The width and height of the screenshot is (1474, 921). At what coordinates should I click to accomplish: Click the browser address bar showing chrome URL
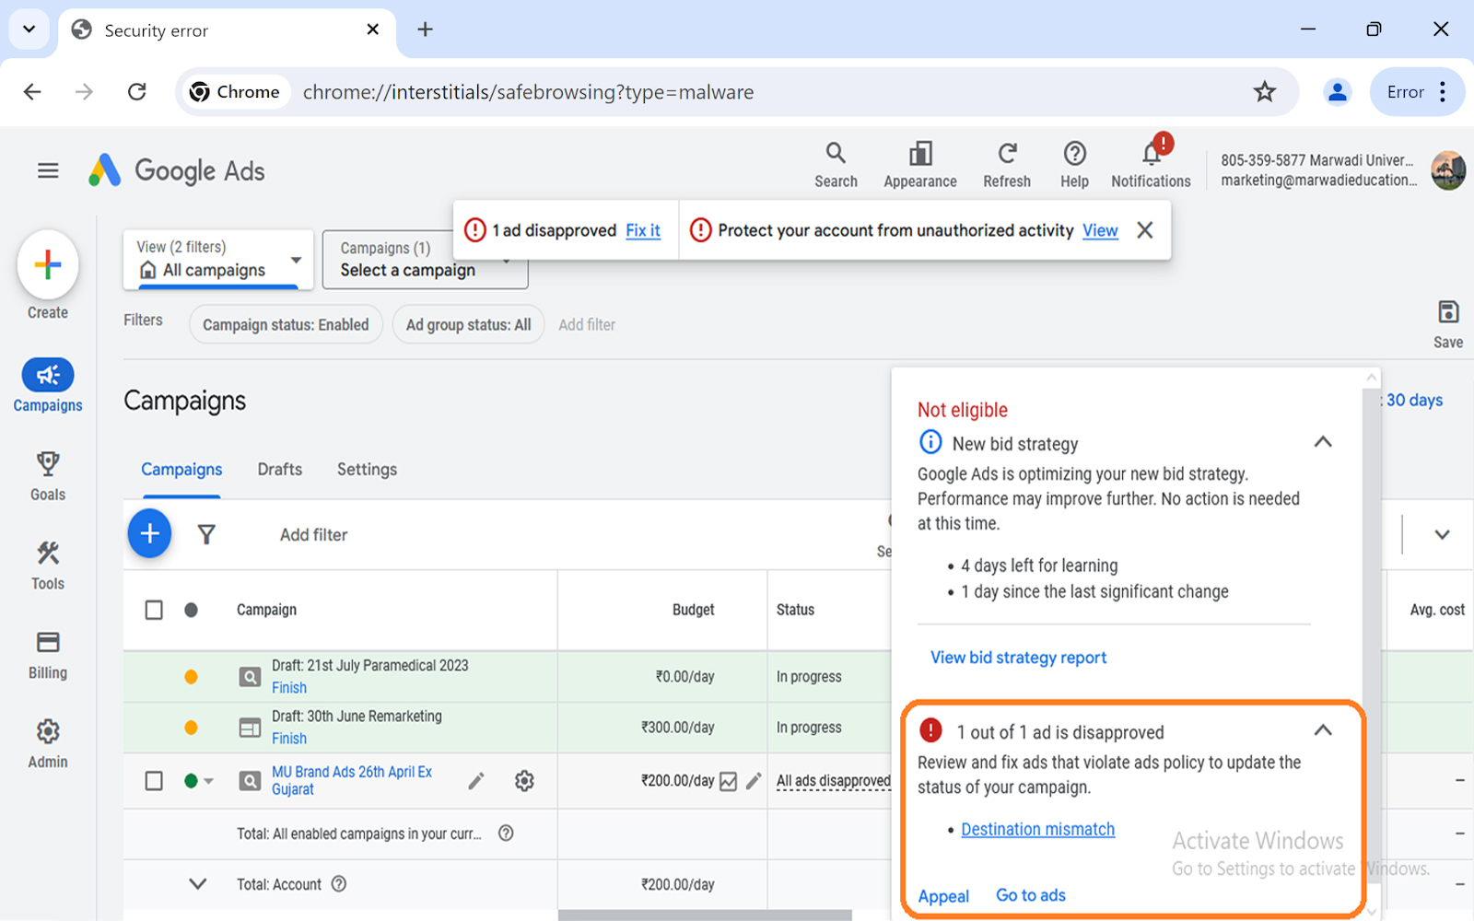click(645, 91)
